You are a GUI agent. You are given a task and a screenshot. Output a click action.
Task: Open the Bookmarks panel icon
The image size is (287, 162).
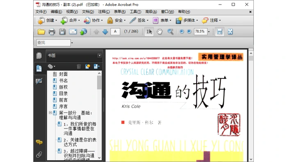coord(39,68)
